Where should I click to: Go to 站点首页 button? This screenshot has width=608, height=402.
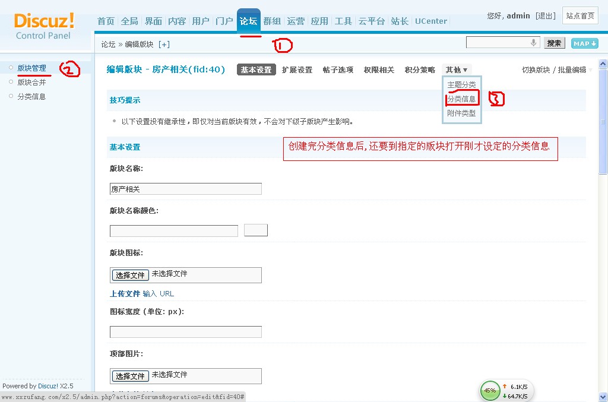point(580,16)
